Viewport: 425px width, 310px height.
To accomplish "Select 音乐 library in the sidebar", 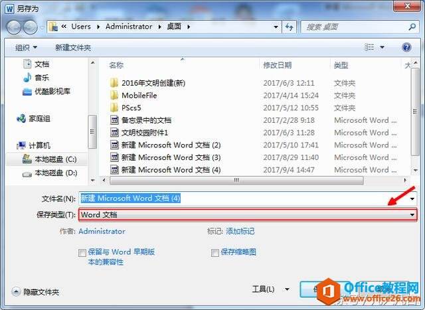I will 37,78.
